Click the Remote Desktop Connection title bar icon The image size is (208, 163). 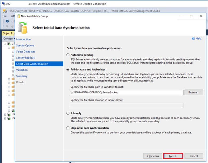4,4
